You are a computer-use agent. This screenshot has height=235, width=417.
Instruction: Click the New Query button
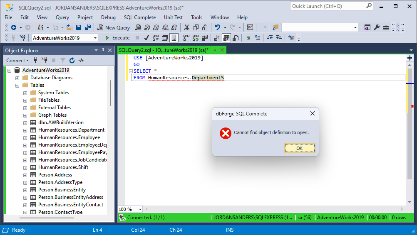(x=114, y=27)
